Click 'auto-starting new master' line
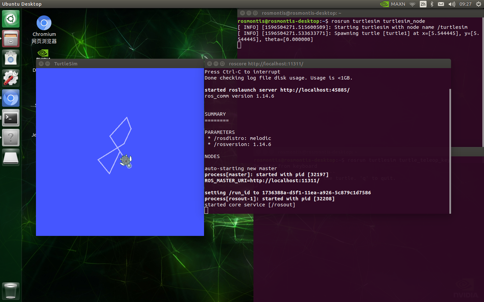The width and height of the screenshot is (484, 302). [241, 168]
